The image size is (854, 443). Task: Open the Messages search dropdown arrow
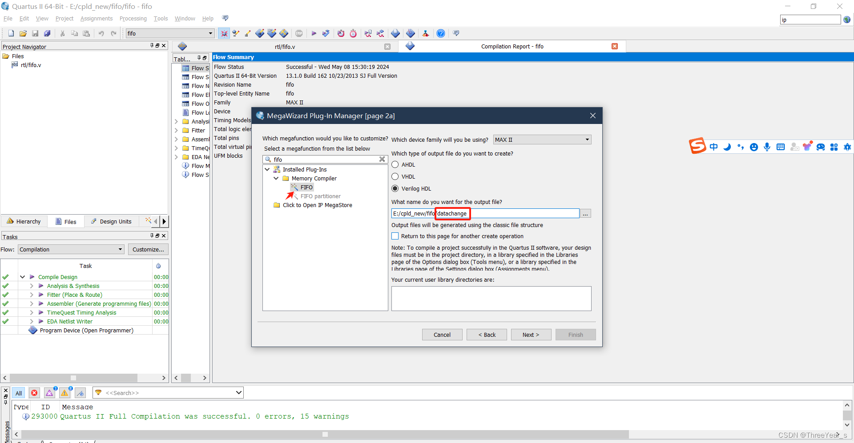click(238, 392)
